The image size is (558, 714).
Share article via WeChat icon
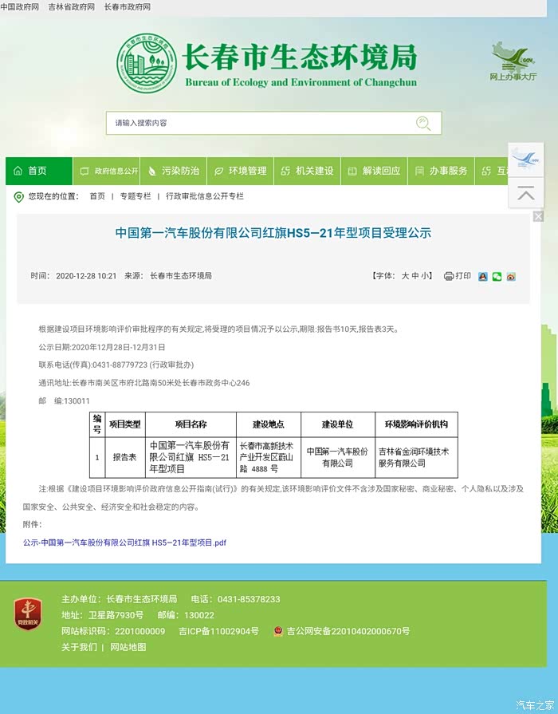click(497, 276)
